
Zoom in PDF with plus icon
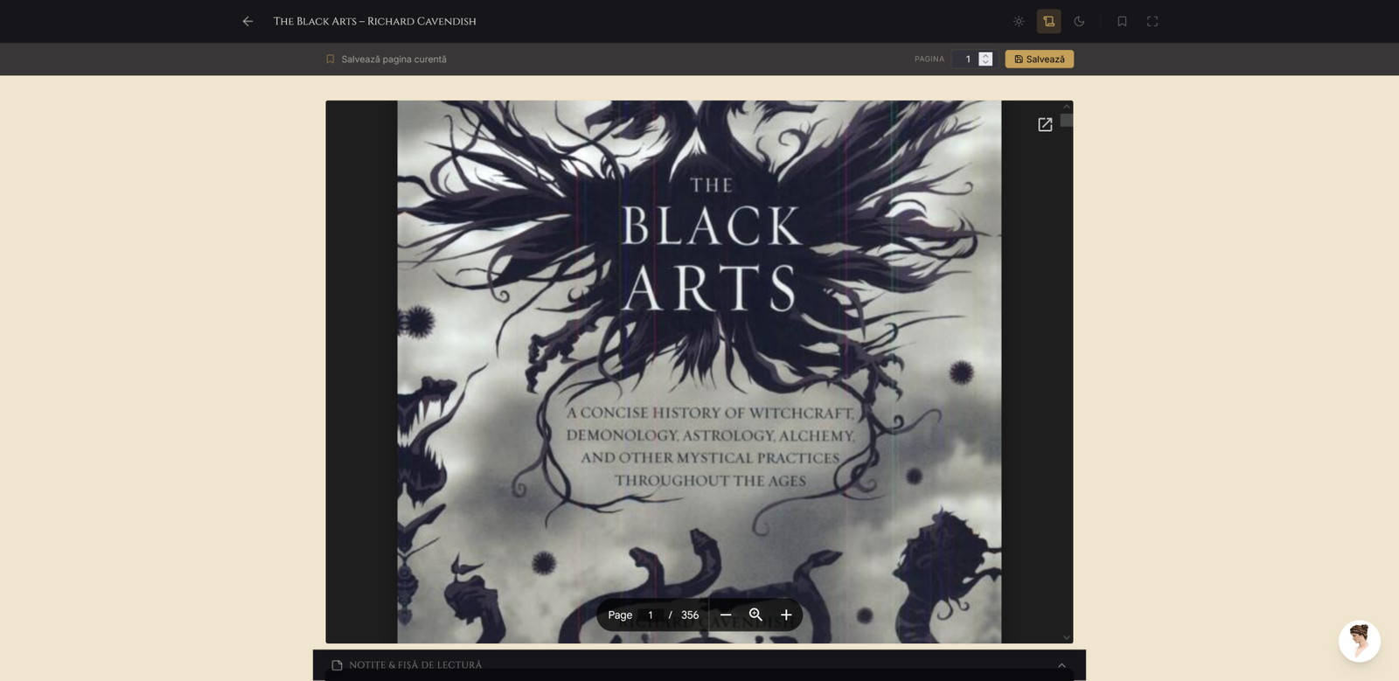(786, 615)
